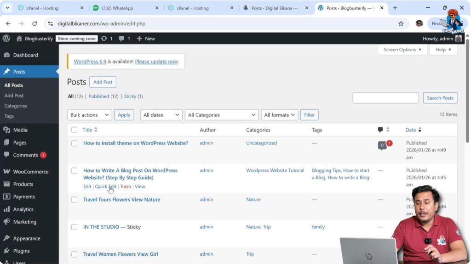Screen dimensions: 471x264
Task: Click the Pages sidebar icon
Action: point(6,142)
